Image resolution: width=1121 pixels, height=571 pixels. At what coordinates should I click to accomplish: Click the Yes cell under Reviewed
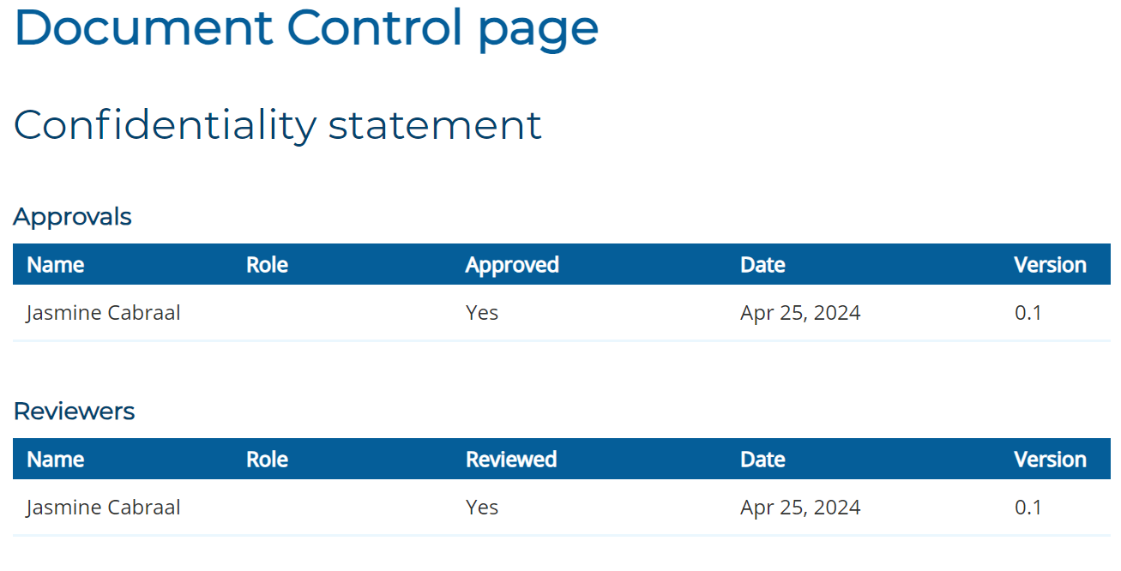[482, 508]
